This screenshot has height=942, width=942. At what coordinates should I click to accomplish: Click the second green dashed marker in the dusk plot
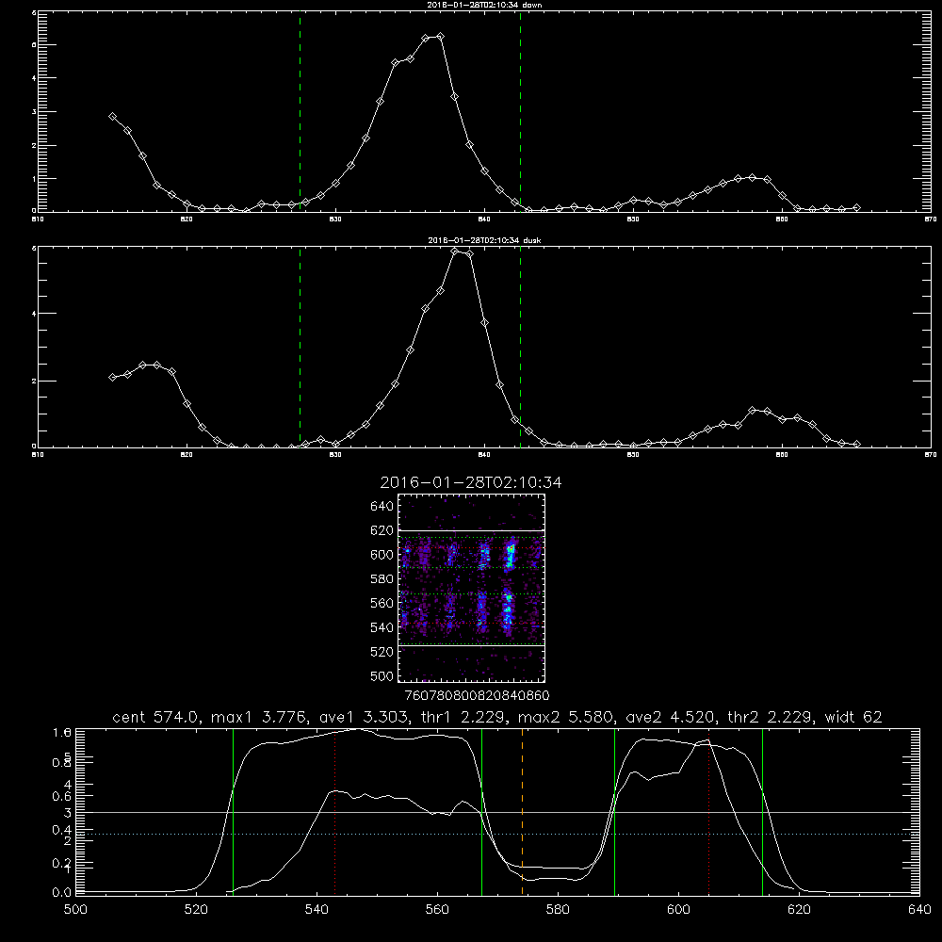(x=520, y=347)
